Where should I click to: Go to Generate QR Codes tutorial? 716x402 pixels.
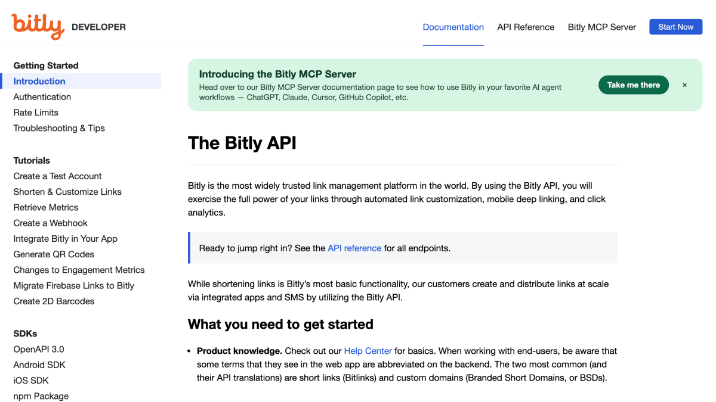pos(54,254)
